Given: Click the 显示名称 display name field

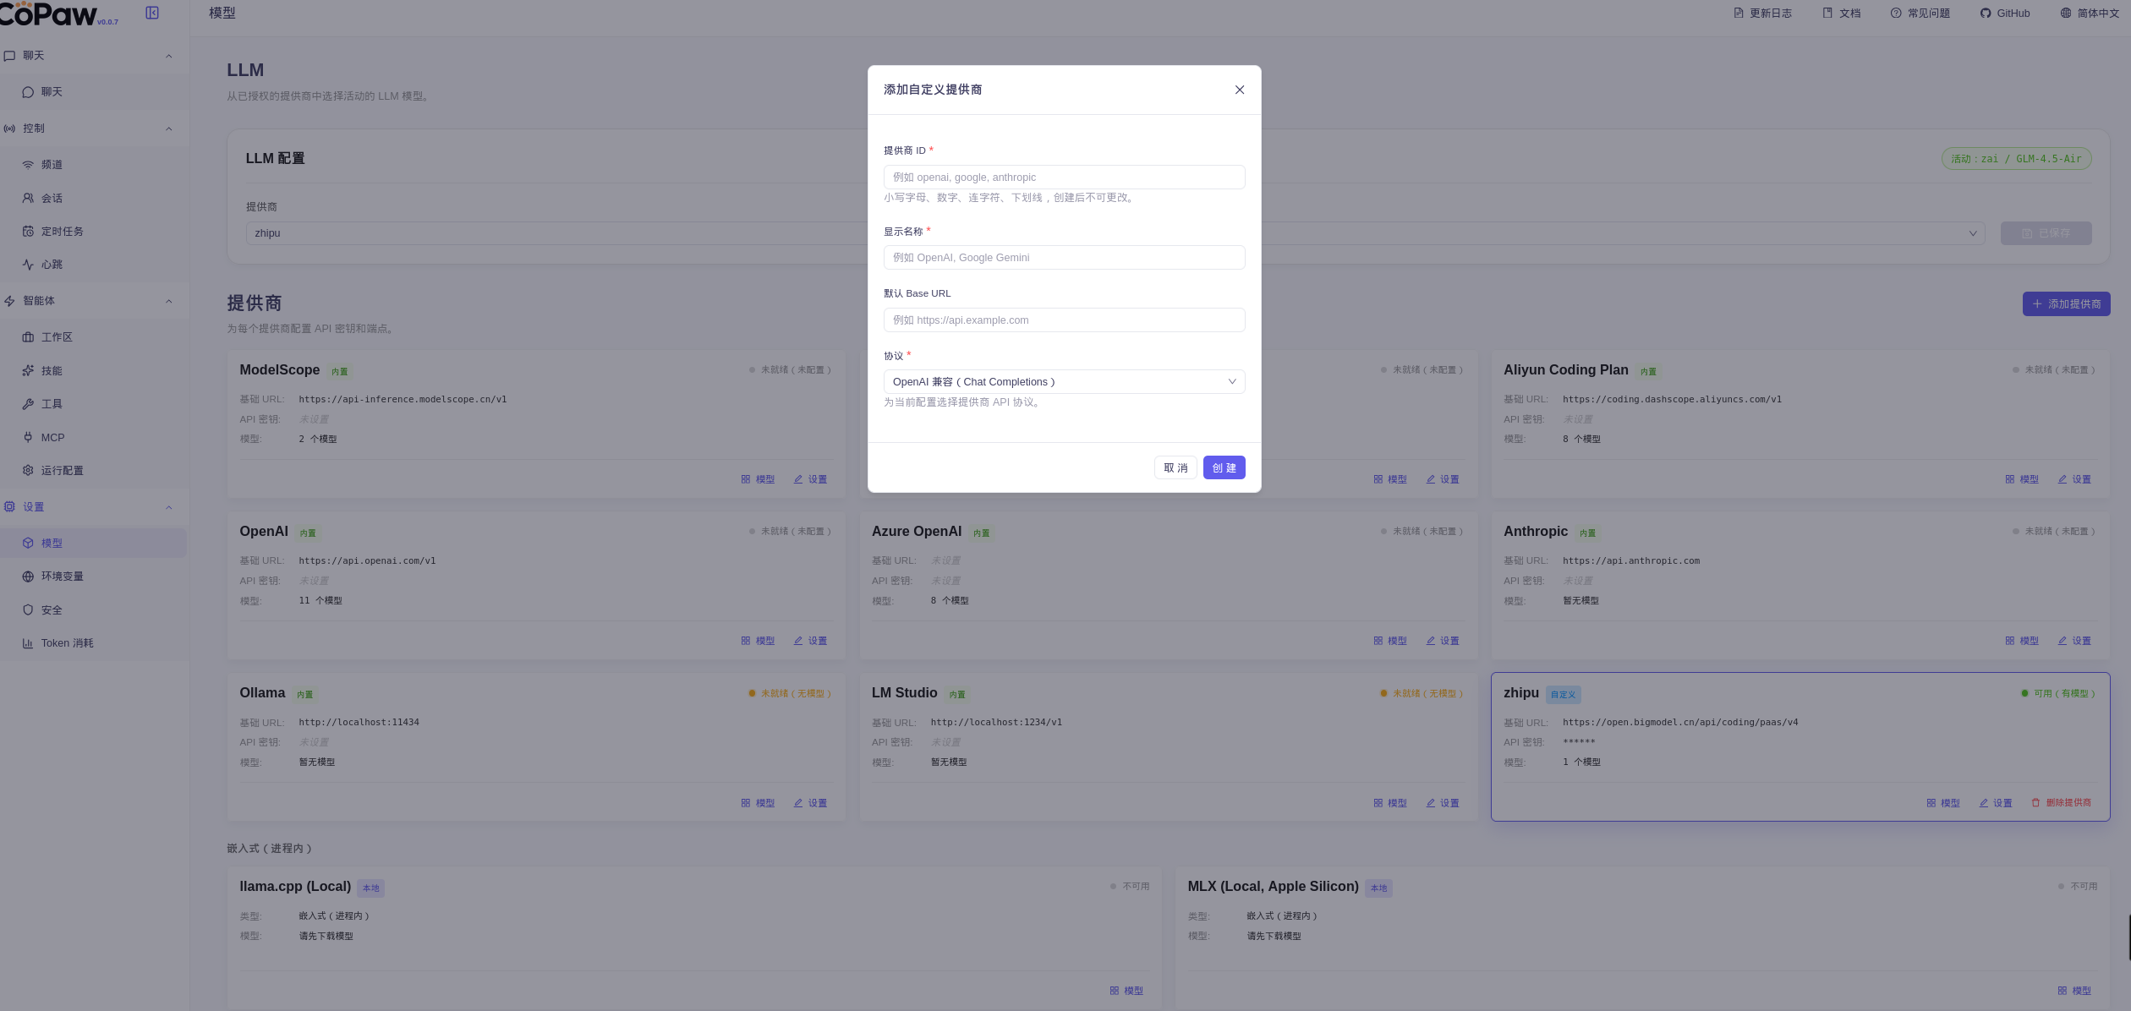Looking at the screenshot, I should [x=1063, y=258].
